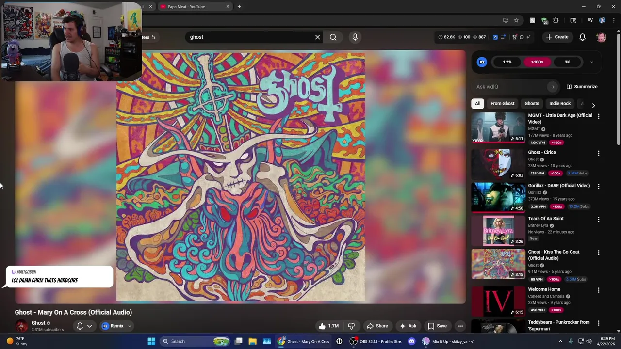Click the taskbar Search box
Screen dimensions: 621x349
point(195,341)
